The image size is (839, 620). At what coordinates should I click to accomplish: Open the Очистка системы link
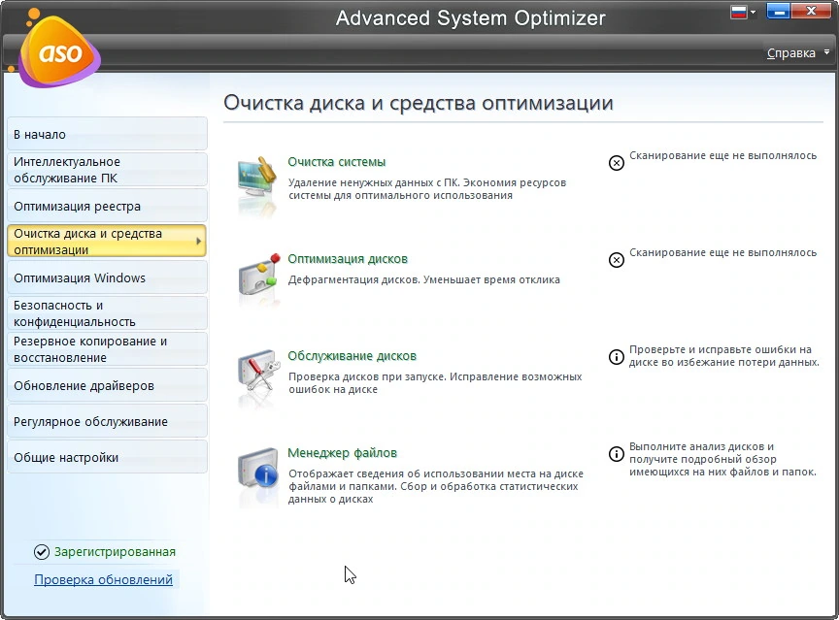[x=337, y=162]
